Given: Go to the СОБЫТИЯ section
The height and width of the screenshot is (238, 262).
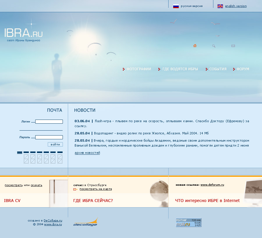Looking at the screenshot, I should pos(218,69).
